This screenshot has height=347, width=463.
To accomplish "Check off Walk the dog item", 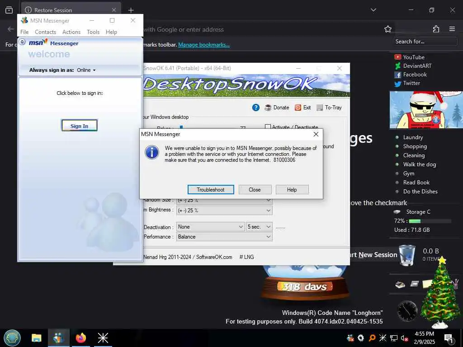I will pos(397,164).
